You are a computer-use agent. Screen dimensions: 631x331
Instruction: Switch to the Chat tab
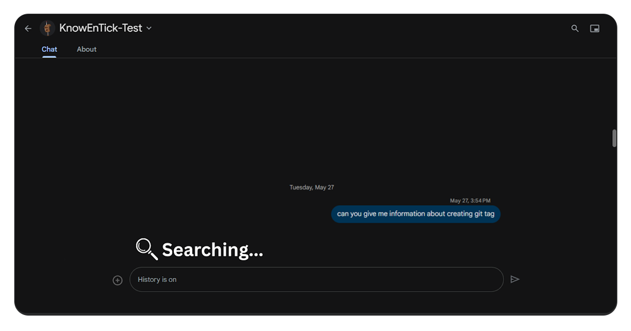(x=50, y=49)
